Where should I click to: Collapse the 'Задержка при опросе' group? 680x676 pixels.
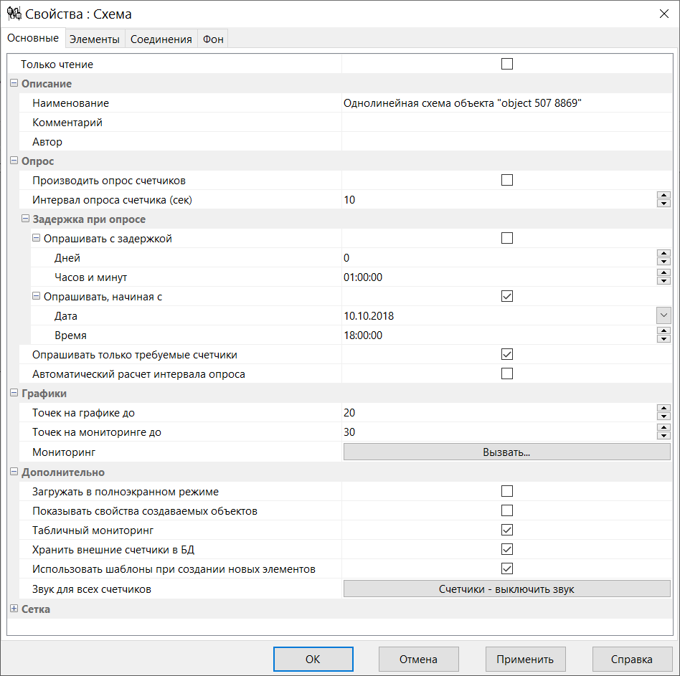(25, 219)
